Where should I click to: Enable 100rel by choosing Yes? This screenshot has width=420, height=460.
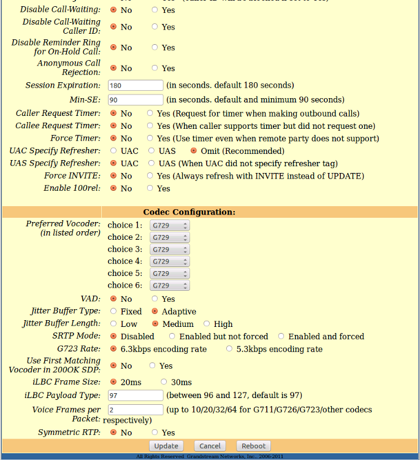tap(150, 188)
